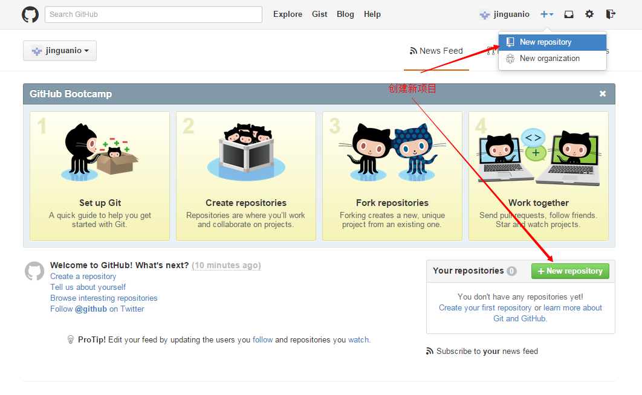Click the News Feed RSS icon
This screenshot has width=642, height=395.
coord(413,51)
